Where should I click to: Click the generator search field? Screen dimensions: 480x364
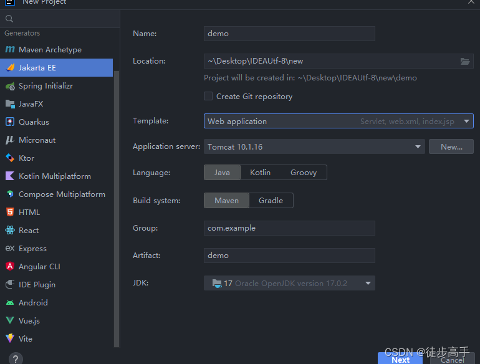tap(60, 19)
